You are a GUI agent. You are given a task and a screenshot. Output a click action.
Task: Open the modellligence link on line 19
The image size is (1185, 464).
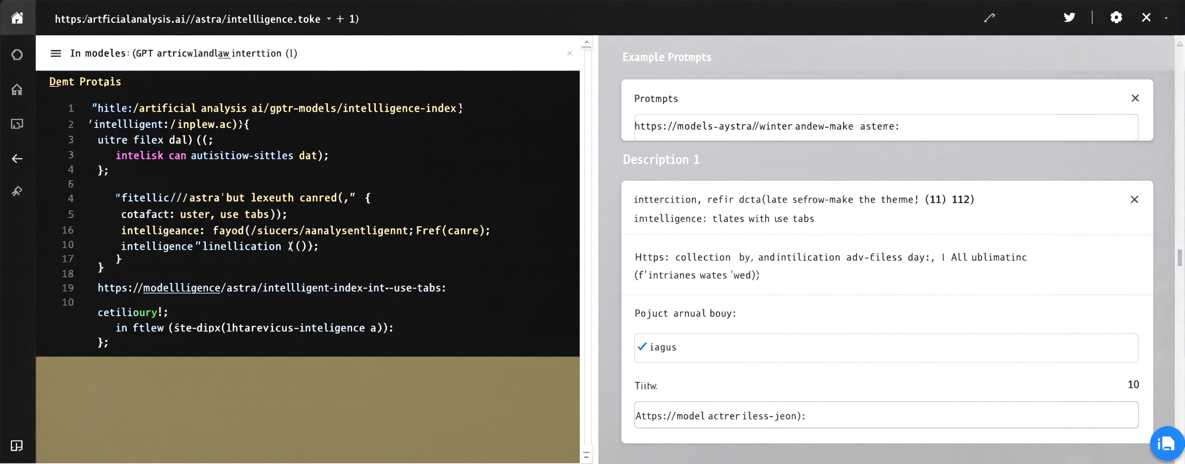182,288
